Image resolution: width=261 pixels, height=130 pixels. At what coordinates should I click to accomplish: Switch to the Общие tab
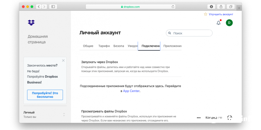(88, 46)
